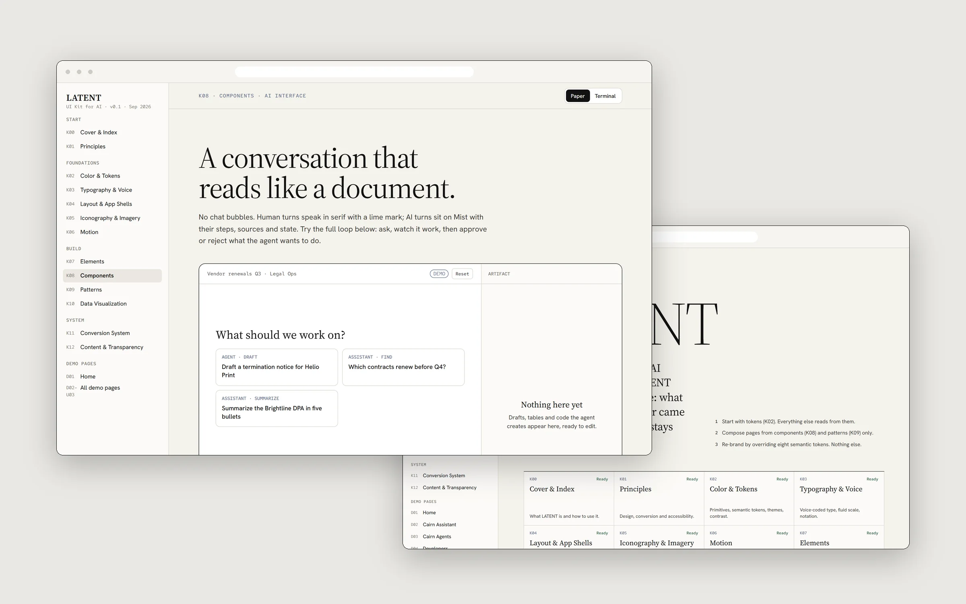Open the Color & Tokens card in back window
The width and height of the screenshot is (966, 604).
coord(749,499)
